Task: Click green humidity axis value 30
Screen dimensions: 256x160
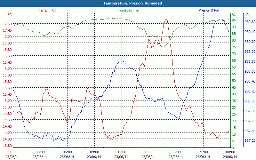Action: point(234,108)
